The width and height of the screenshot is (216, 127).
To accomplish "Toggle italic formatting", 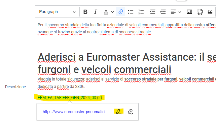I will [96, 12].
